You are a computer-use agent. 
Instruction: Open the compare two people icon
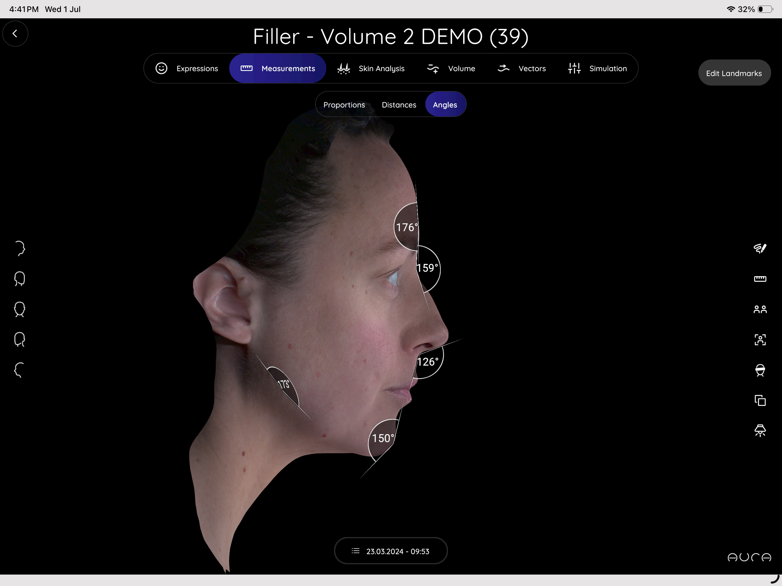[x=760, y=310]
